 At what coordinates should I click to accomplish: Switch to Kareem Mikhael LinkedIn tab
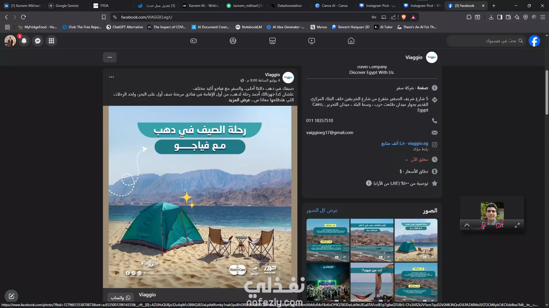coord(22,6)
